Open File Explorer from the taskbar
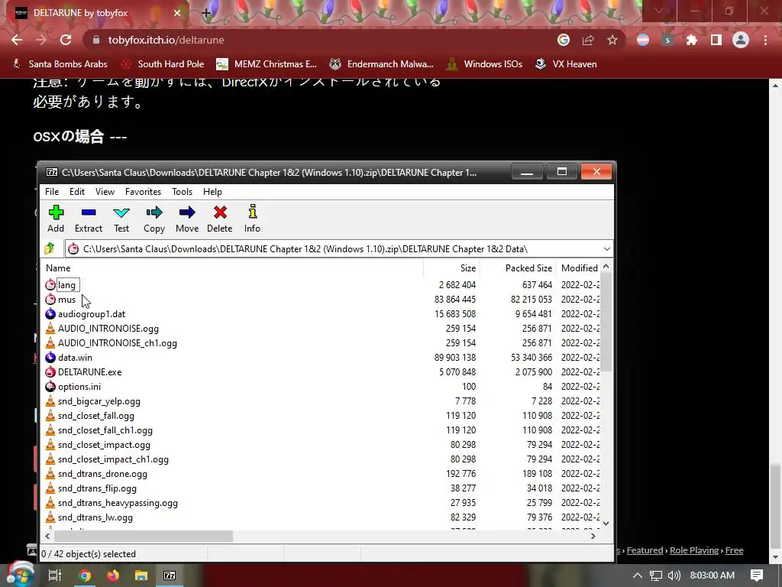Screen dimensions: 782x587 point(141,576)
